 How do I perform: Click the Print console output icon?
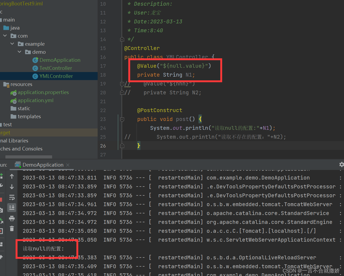[x=12, y=218]
